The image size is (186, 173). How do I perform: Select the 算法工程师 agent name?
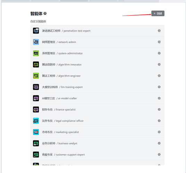coord(49,76)
